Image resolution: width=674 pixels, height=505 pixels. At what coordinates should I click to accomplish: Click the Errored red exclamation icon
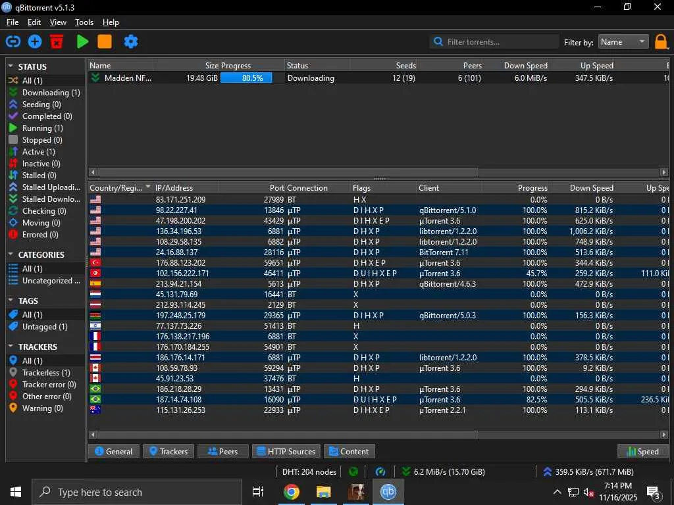point(13,235)
